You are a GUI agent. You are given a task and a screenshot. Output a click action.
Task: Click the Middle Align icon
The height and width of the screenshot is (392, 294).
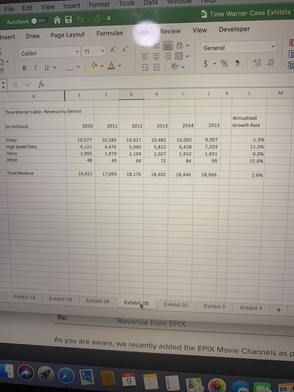tap(156, 46)
